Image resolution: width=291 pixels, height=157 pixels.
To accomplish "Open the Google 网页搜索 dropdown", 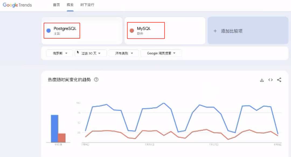I will click(161, 53).
